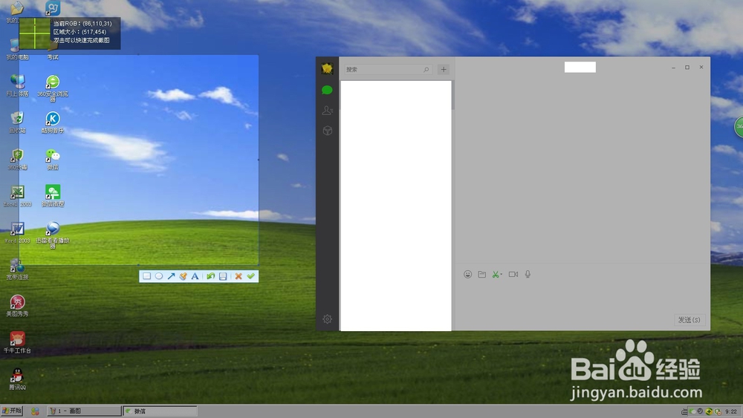This screenshot has width=743, height=418.
Task: Click the WeChat profile avatar
Action: click(327, 68)
